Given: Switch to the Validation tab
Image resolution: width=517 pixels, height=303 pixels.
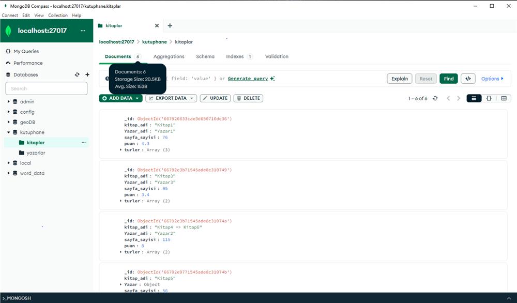Looking at the screenshot, I should [x=277, y=56].
